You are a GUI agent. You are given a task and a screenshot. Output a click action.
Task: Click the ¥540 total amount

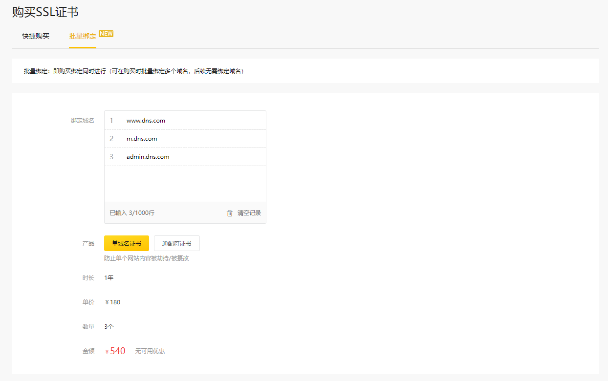point(115,351)
